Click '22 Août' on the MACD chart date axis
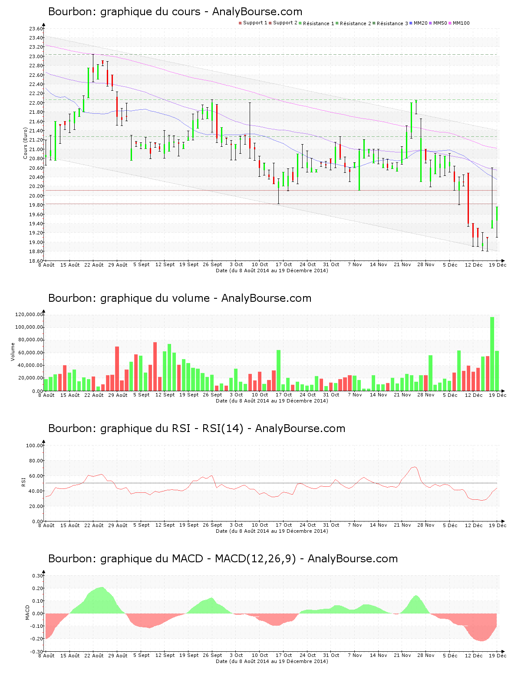The image size is (521, 673). 94,655
